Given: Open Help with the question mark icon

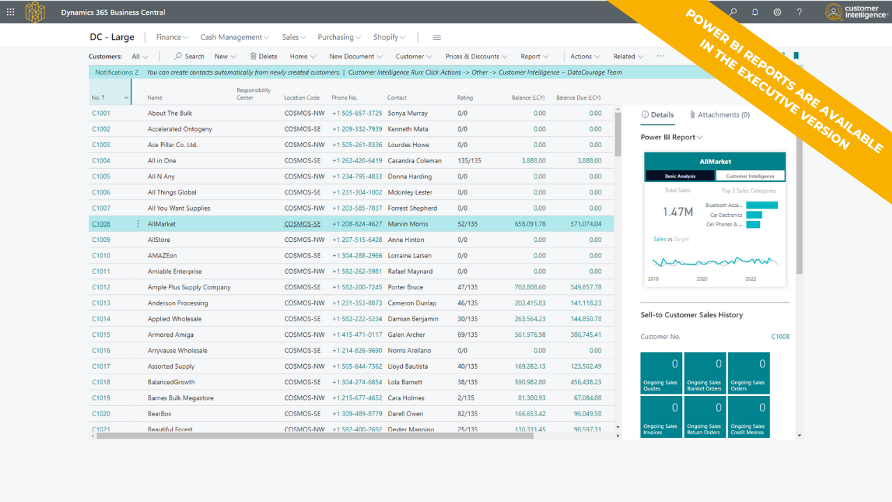Looking at the screenshot, I should coord(799,12).
